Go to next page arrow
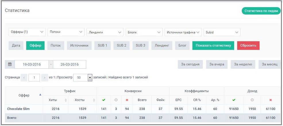Viewport: 283px width, 126px height. click(x=45, y=78)
